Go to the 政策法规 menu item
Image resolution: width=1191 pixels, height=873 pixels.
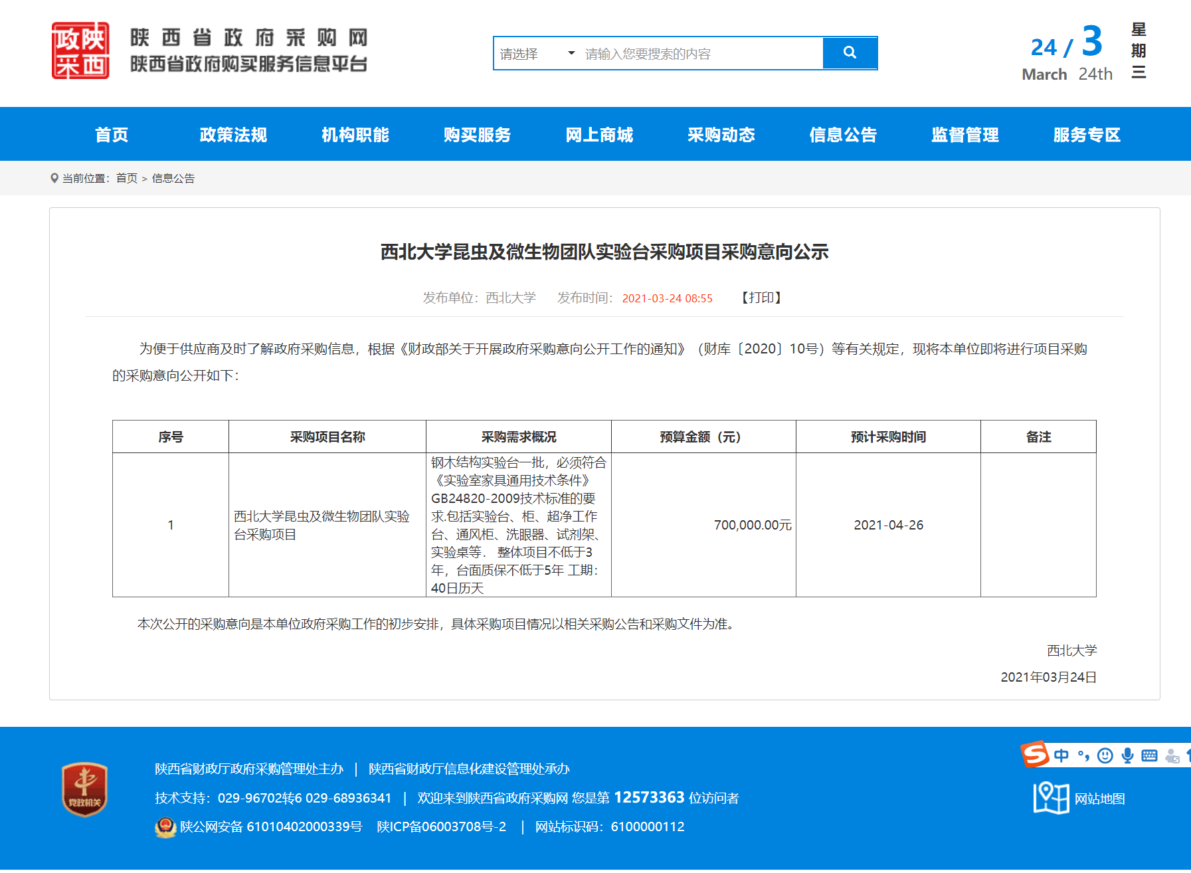(233, 135)
